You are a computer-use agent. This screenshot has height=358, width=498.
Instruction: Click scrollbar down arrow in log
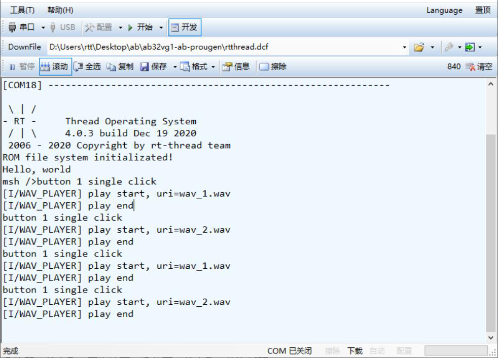[491, 338]
